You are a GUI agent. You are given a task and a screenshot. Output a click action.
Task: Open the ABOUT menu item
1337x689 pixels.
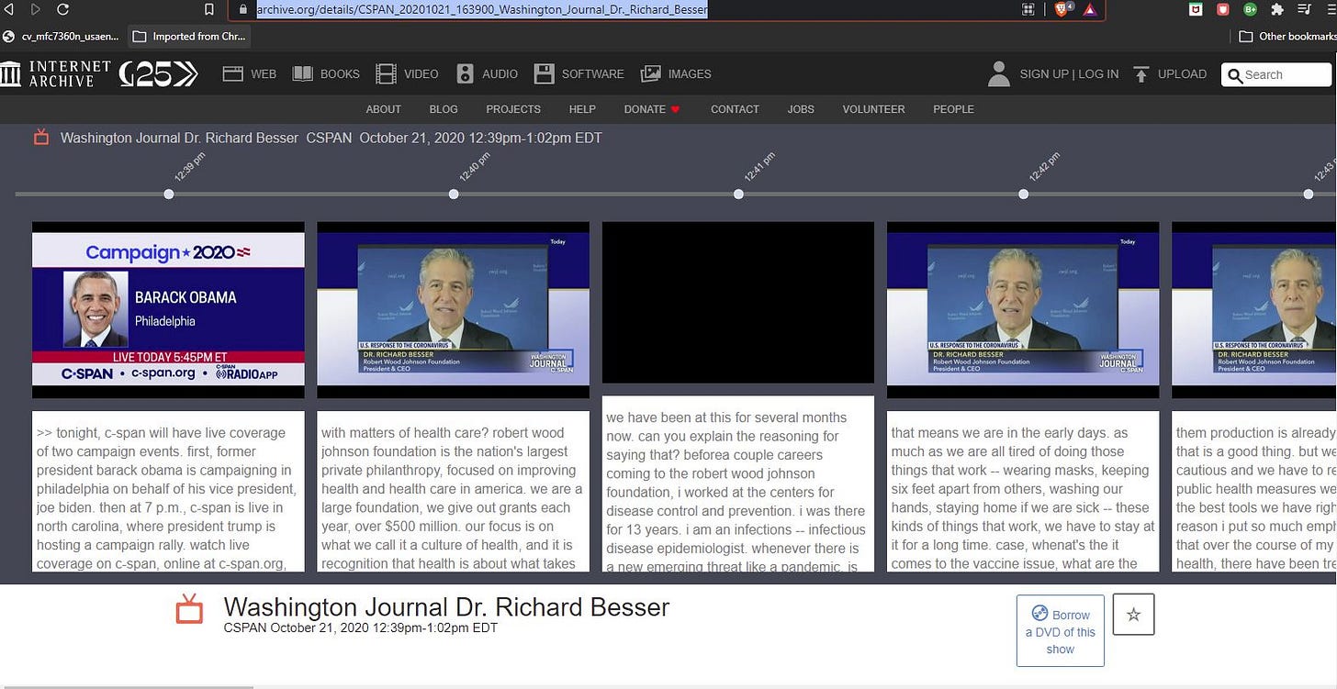pyautogui.click(x=383, y=109)
